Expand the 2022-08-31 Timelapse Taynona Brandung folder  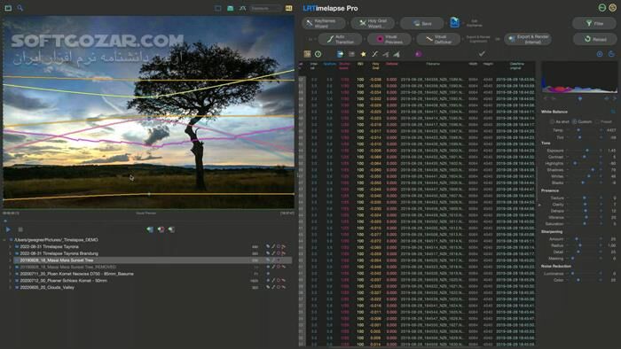11,253
